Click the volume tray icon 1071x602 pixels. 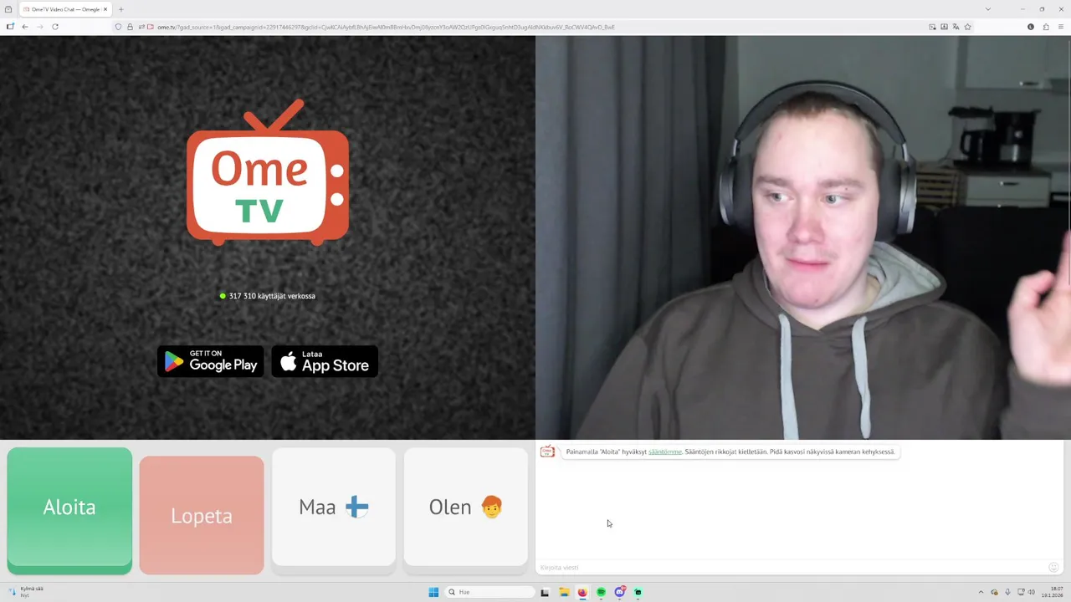point(1032,592)
